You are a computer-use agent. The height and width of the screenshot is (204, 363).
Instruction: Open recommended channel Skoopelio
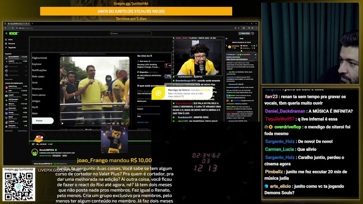pyautogui.click(x=16, y=126)
